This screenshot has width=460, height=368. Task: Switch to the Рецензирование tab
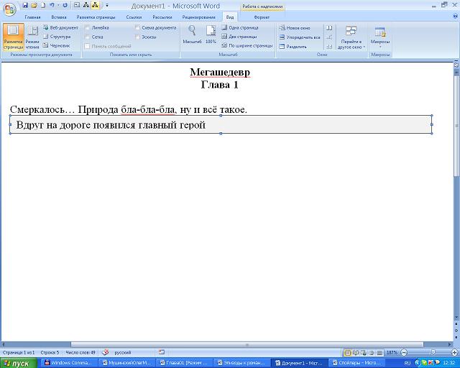click(x=198, y=17)
